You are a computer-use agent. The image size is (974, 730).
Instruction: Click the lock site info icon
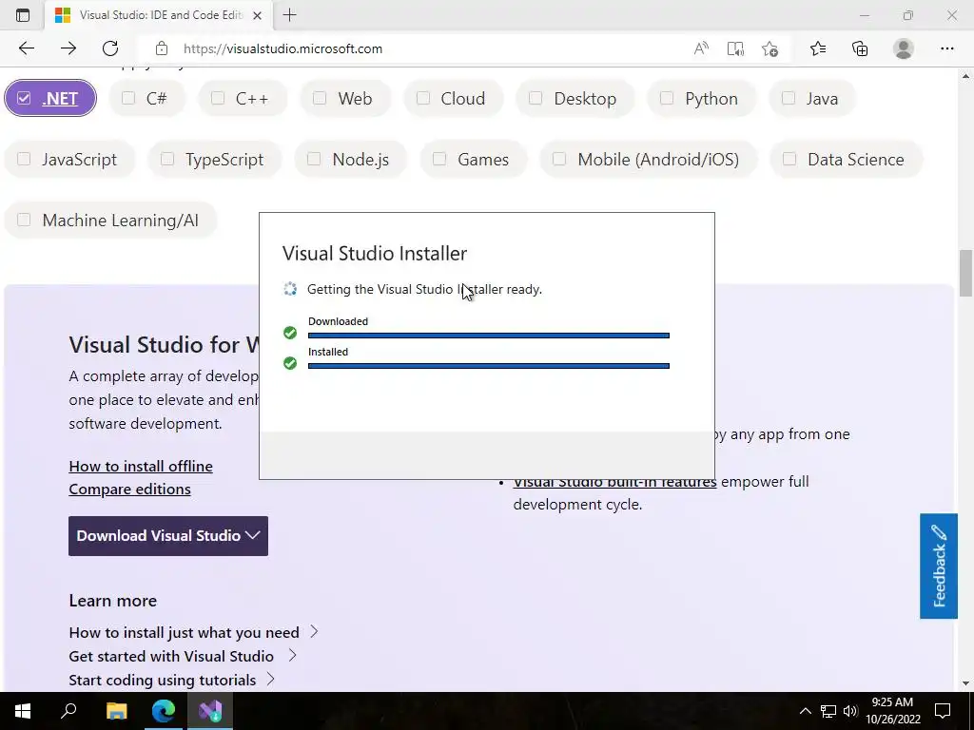[x=162, y=48]
